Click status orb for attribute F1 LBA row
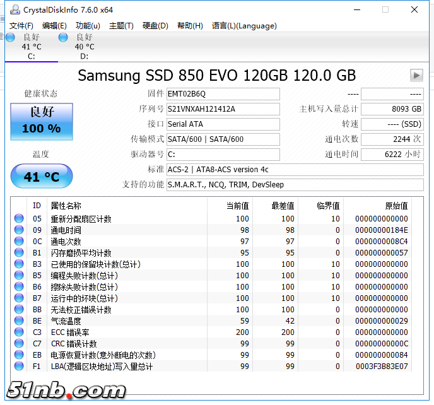Screen dimensions: 434x405 click(19, 367)
